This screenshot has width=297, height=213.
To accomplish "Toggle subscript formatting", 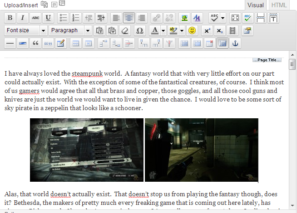I will (219, 30).
